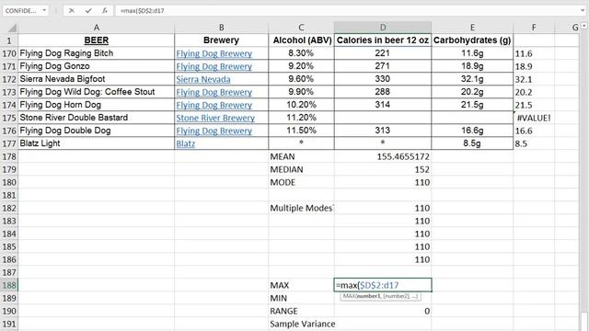This screenshot has width=589, height=331.
Task: Click the Carbohydrates (g) header cell
Action: point(472,40)
